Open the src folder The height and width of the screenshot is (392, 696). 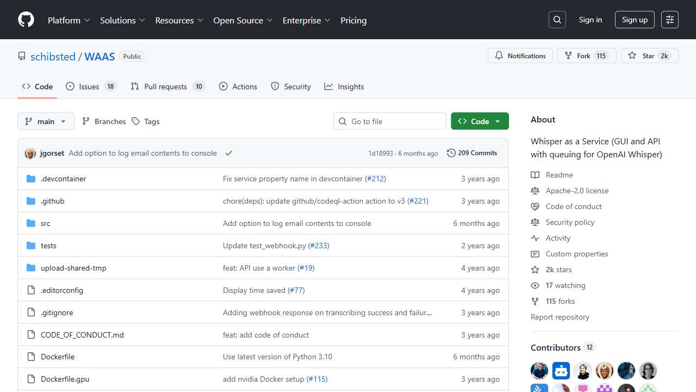click(46, 223)
